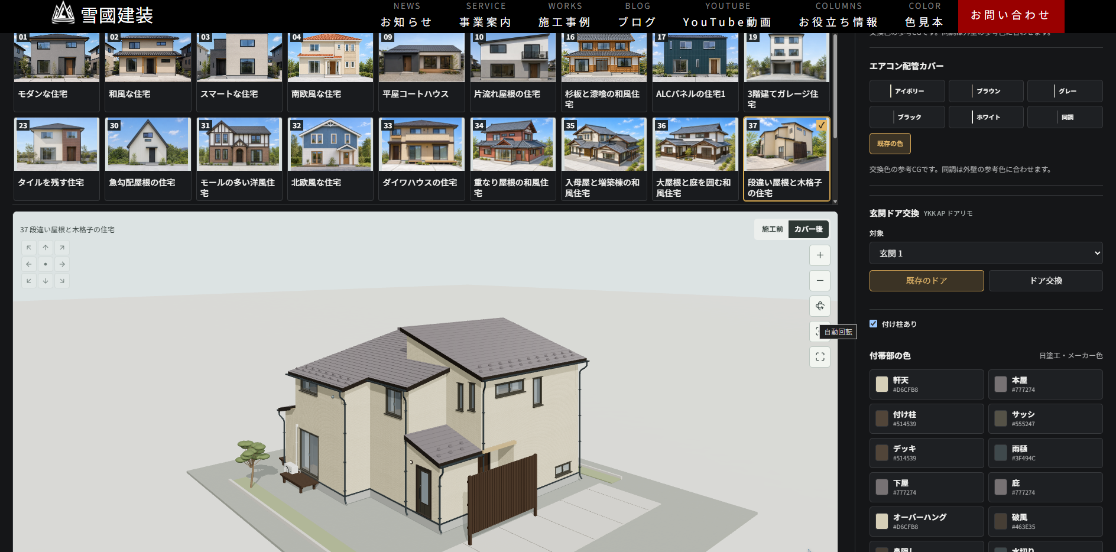The width and height of the screenshot is (1116, 552).
Task: Click the 雪國建装 logo icon
Action: point(63,13)
